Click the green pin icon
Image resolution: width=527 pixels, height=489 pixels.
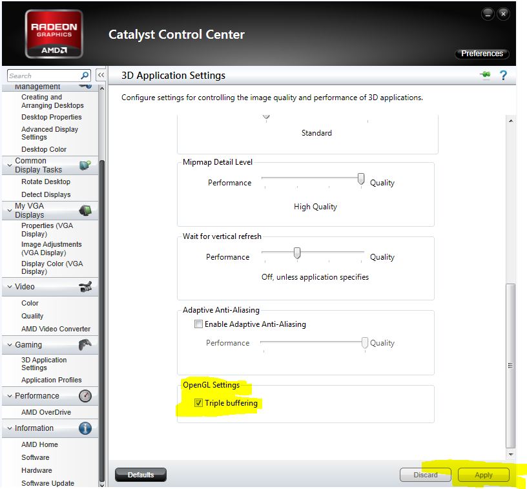(485, 75)
